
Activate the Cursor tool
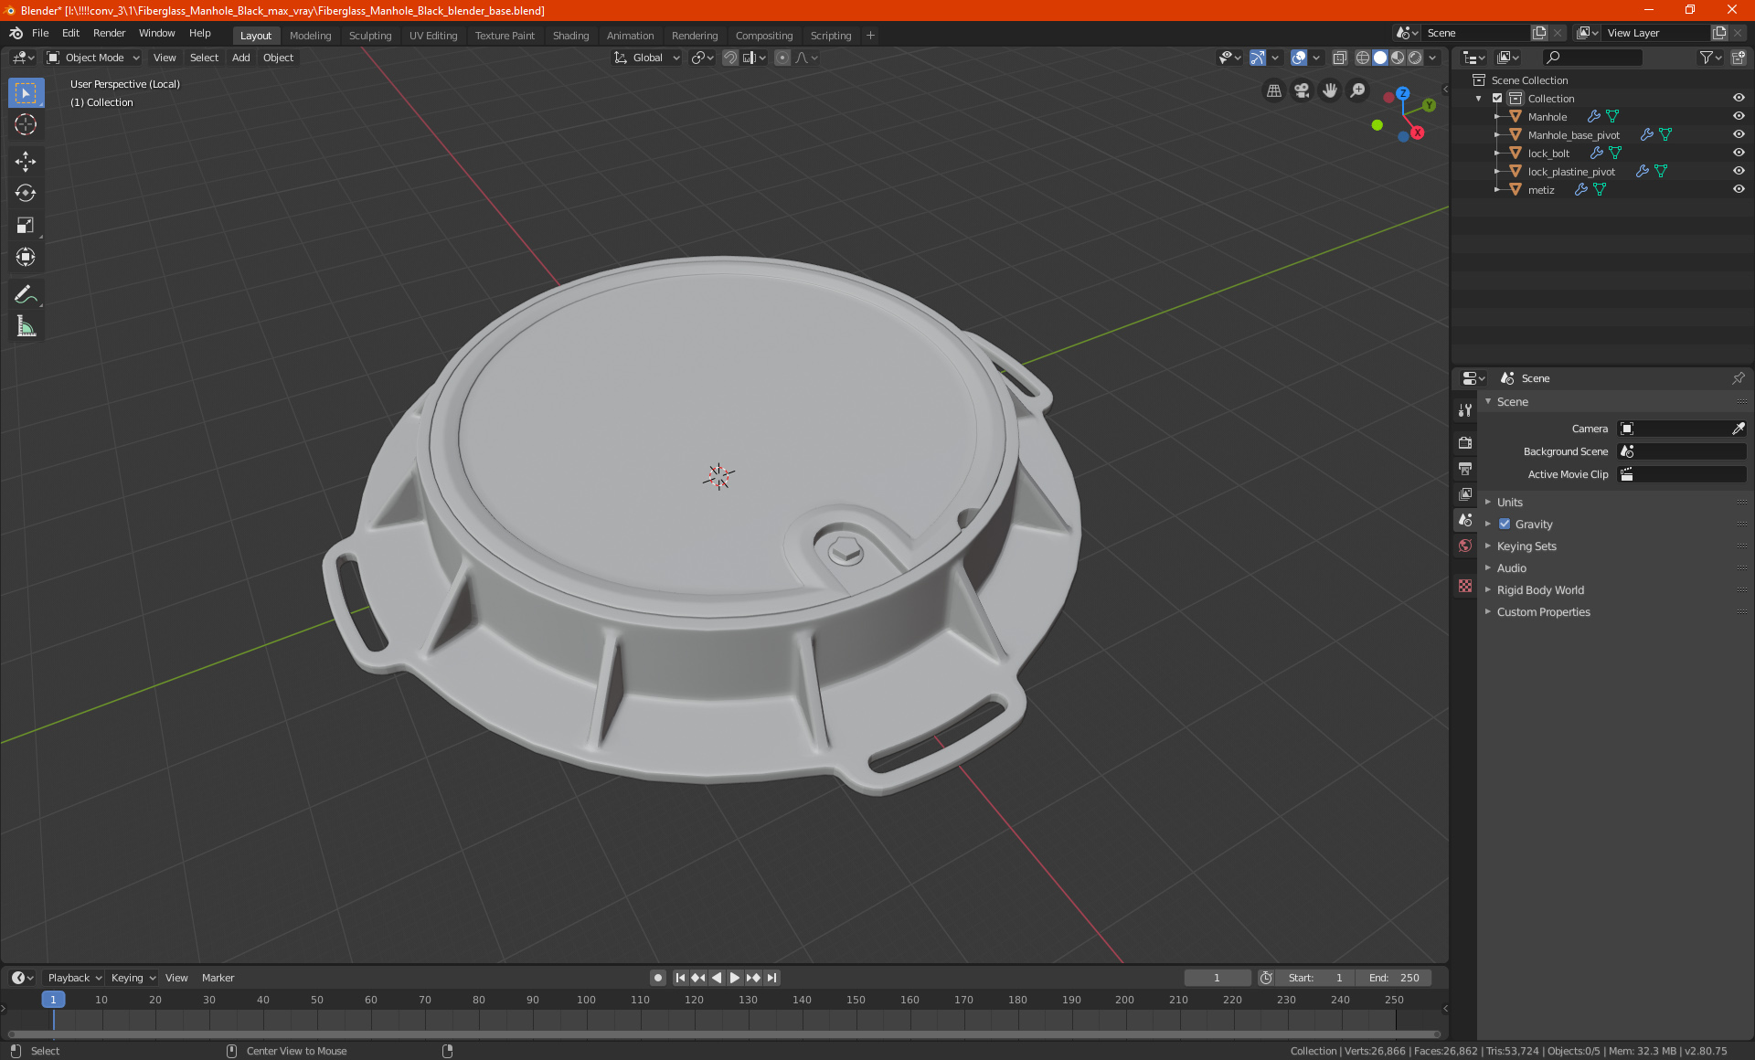26,125
